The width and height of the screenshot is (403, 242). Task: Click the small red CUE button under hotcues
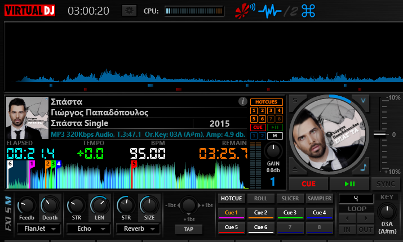pos(258,127)
